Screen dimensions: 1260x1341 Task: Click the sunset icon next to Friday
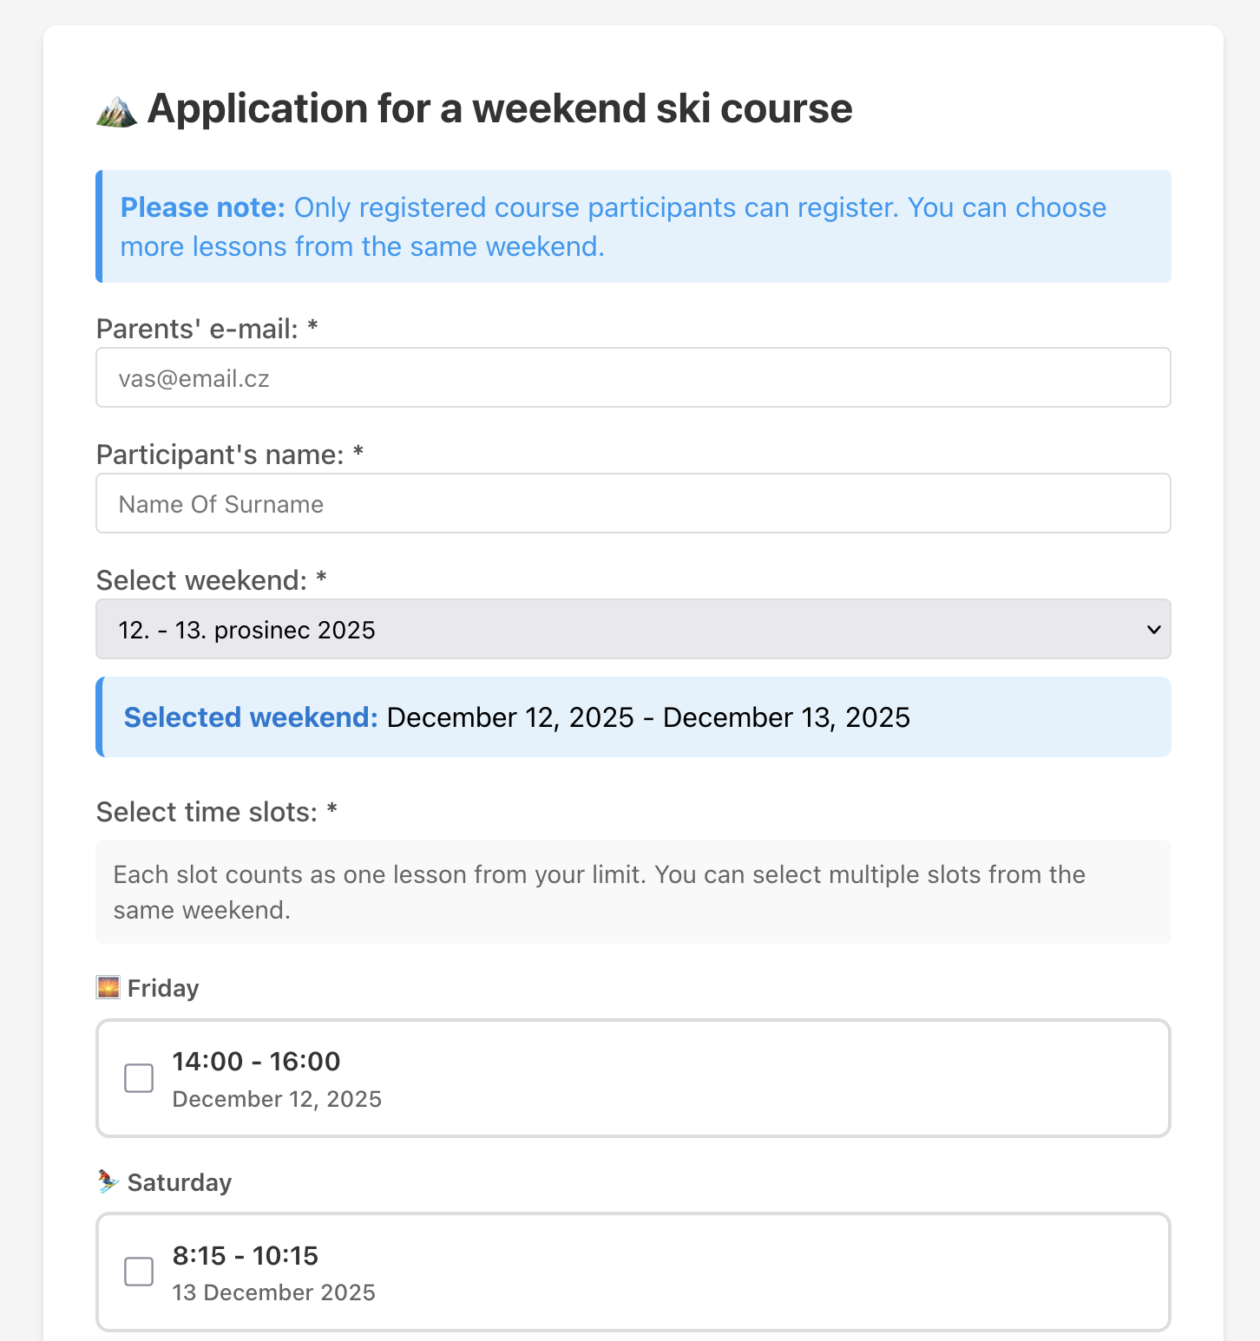click(x=107, y=986)
